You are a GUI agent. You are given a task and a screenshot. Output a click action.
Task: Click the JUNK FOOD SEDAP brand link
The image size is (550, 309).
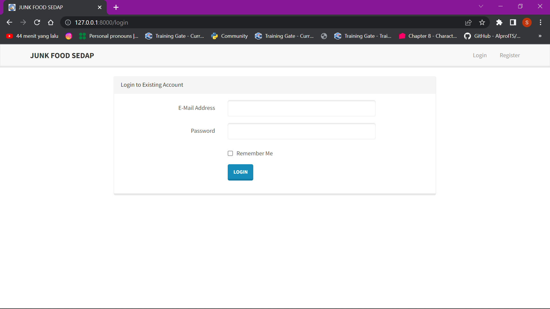click(62, 56)
